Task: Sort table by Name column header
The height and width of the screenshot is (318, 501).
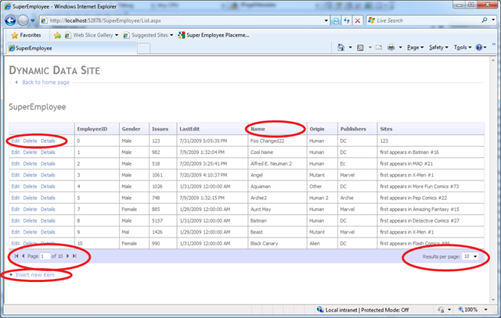Action: pyautogui.click(x=259, y=128)
